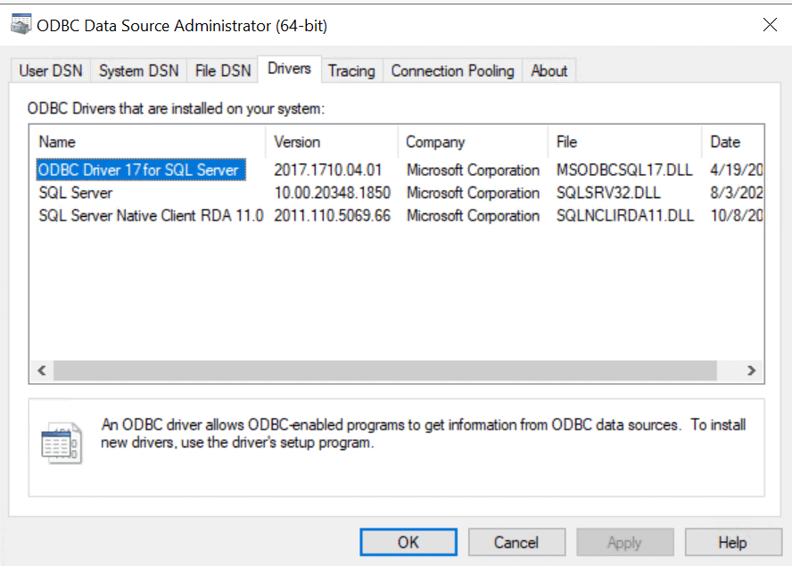Viewport: 792px width, 566px height.
Task: Click the OK button
Action: [408, 541]
